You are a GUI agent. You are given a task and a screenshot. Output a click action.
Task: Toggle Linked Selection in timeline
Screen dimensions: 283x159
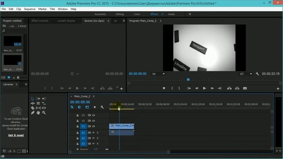(x=87, y=107)
